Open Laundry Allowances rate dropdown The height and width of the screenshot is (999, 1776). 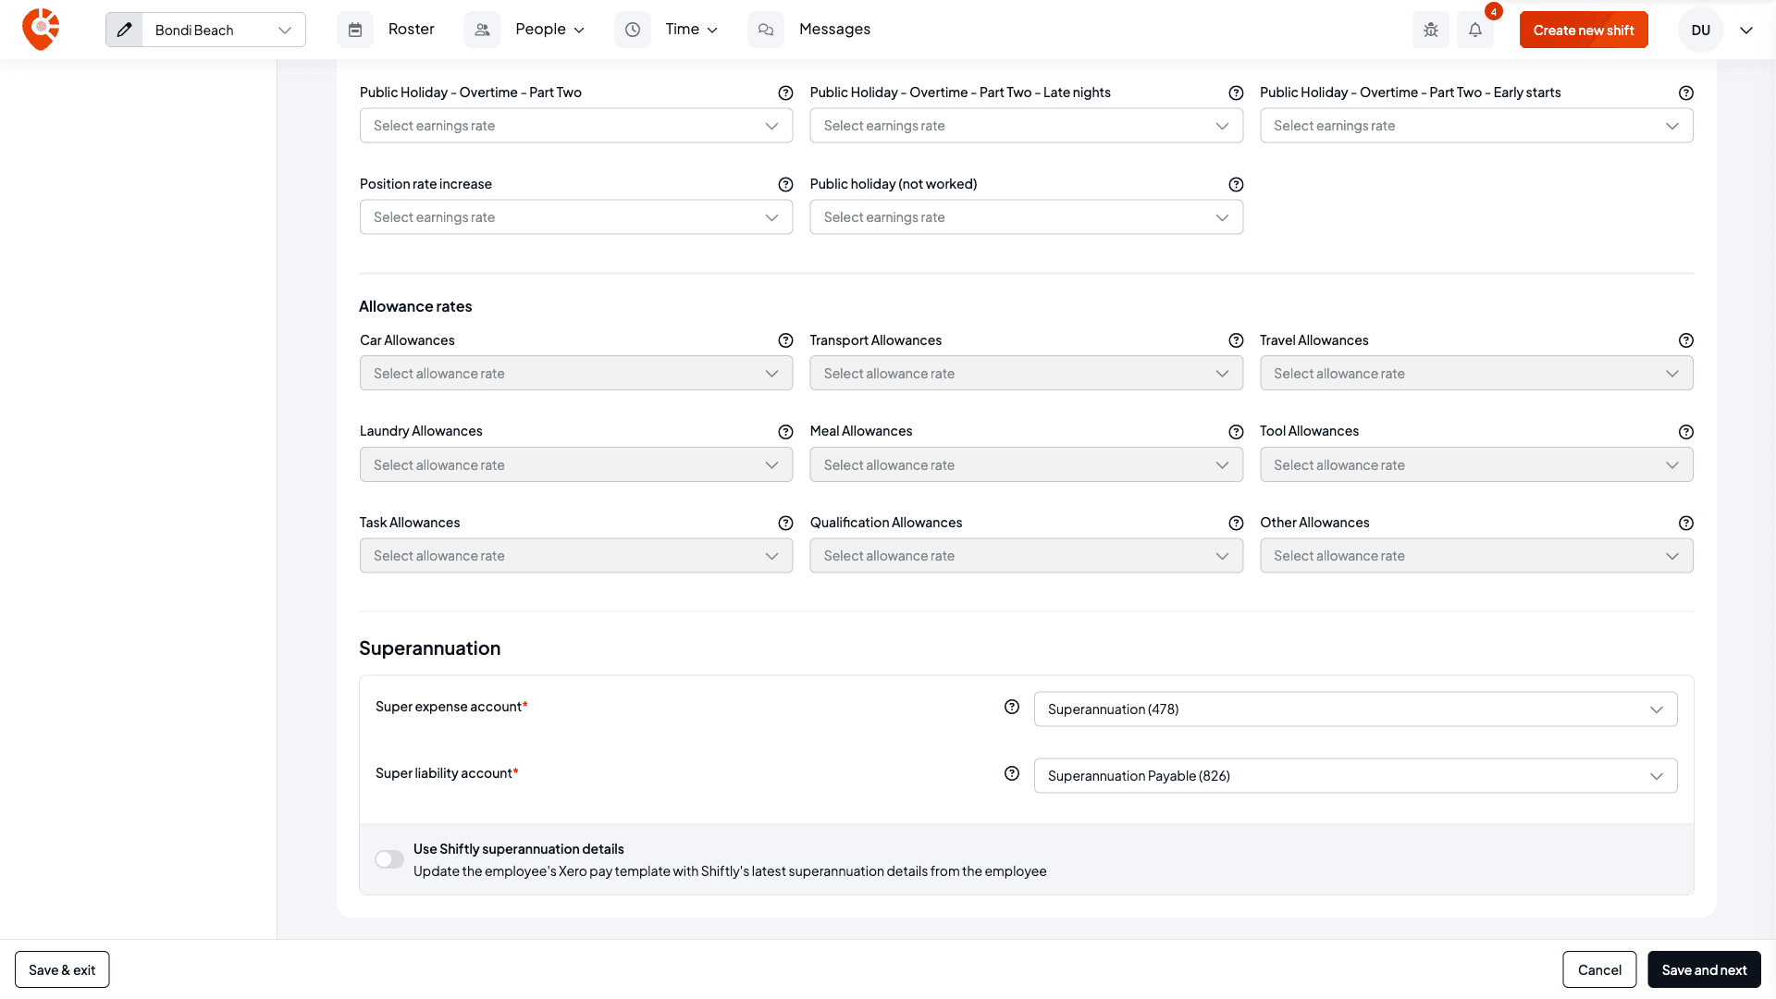point(576,464)
